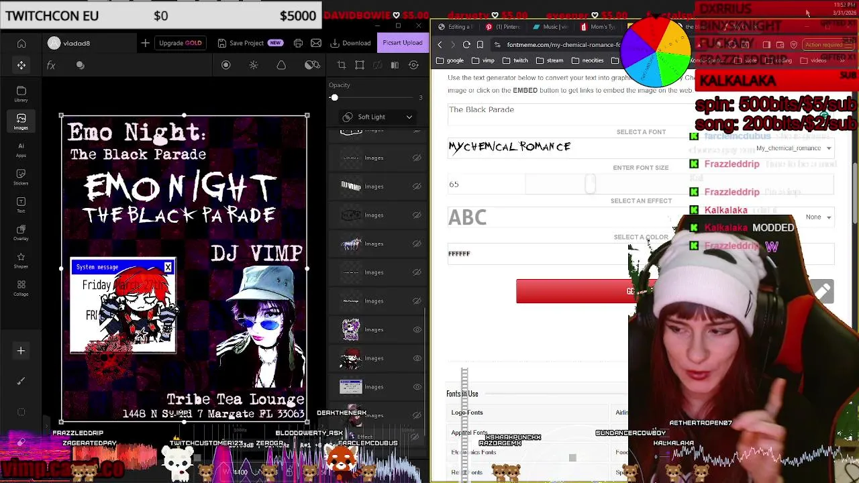Open the Collage panel
This screenshot has height=483, width=859.
(21, 288)
